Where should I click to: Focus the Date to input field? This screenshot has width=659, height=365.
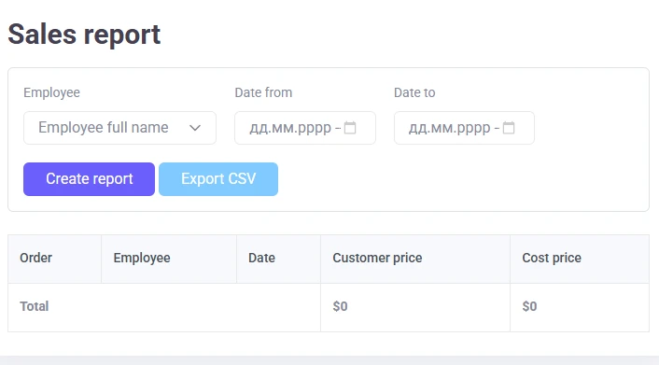(464, 128)
